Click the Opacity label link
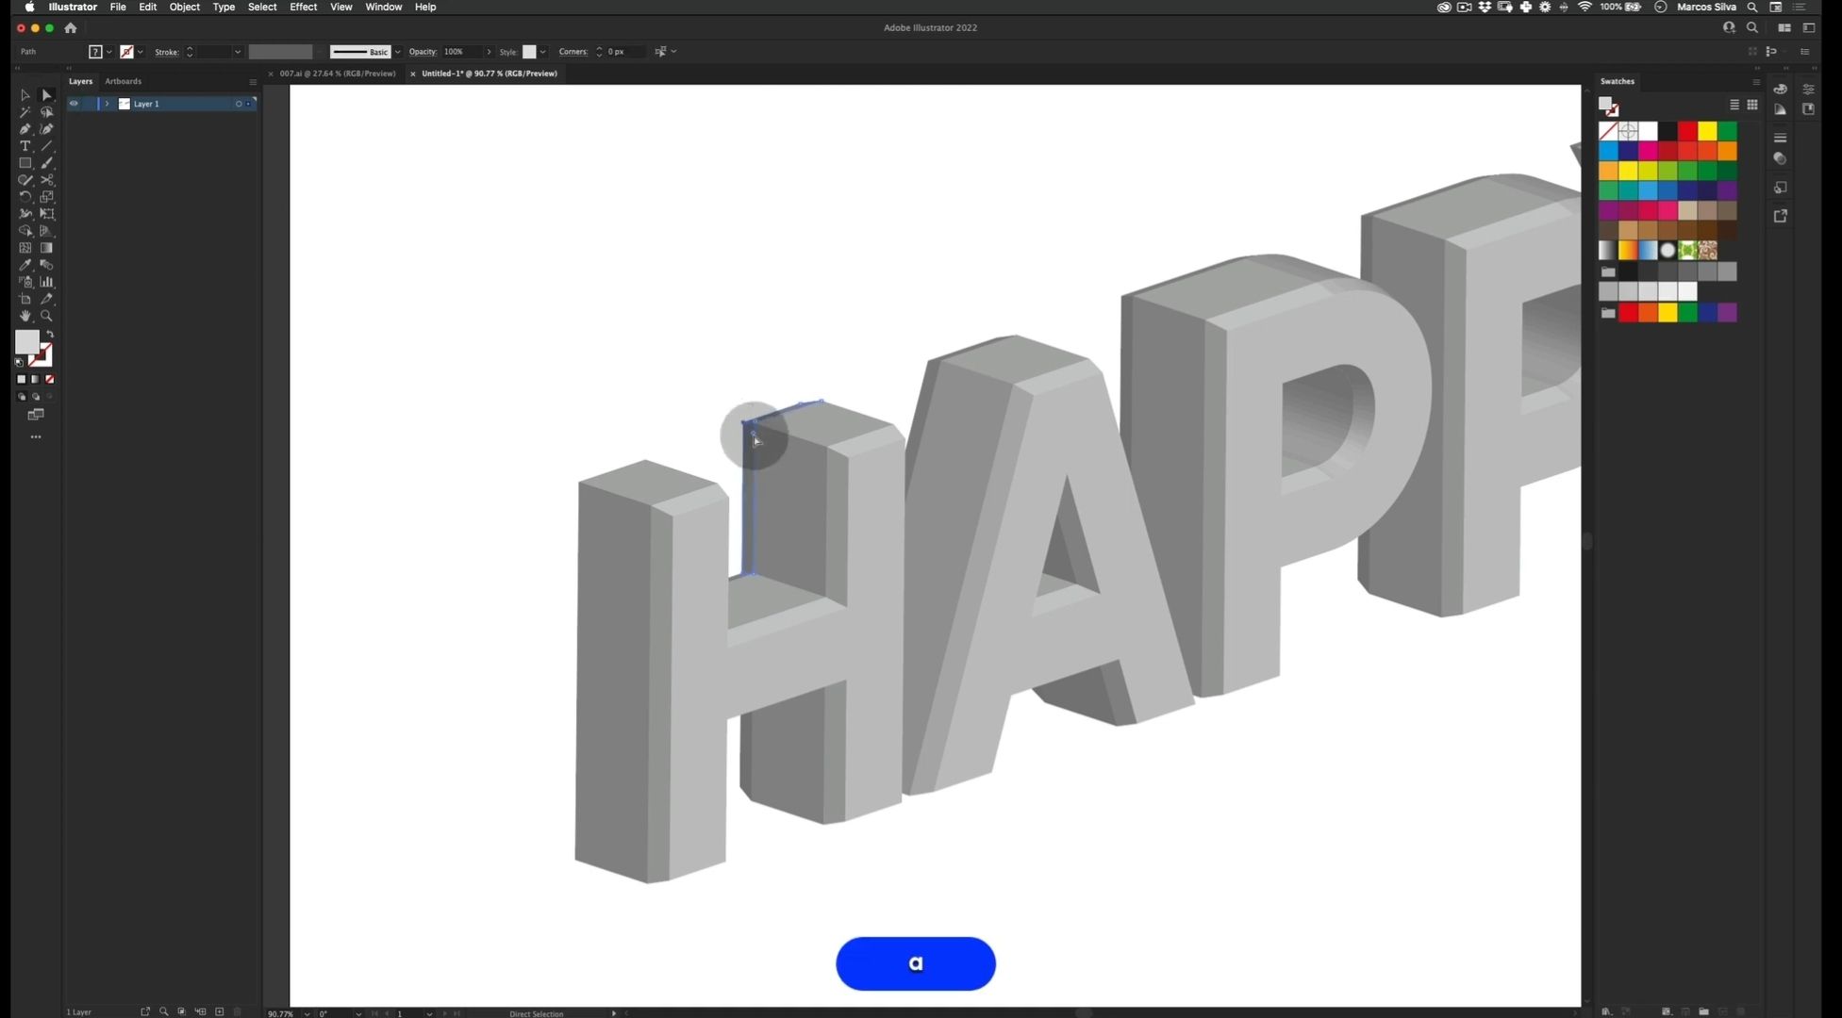 423,52
